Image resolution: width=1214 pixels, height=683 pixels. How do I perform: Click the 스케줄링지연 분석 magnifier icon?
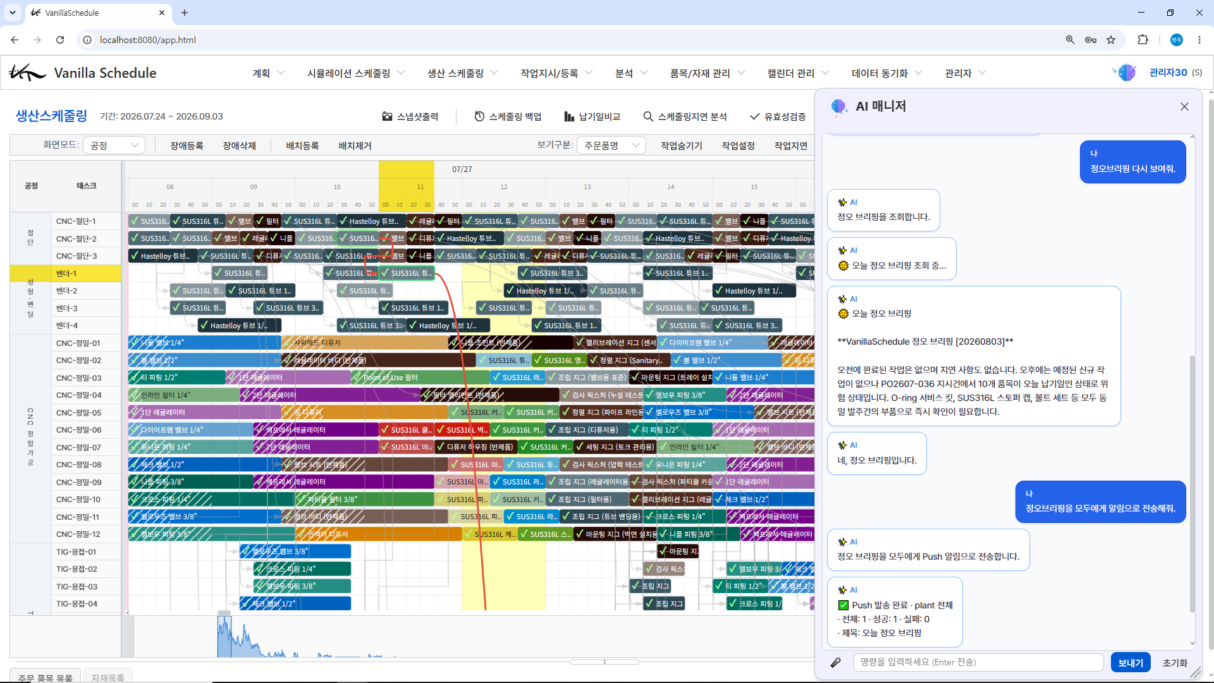pyautogui.click(x=648, y=116)
